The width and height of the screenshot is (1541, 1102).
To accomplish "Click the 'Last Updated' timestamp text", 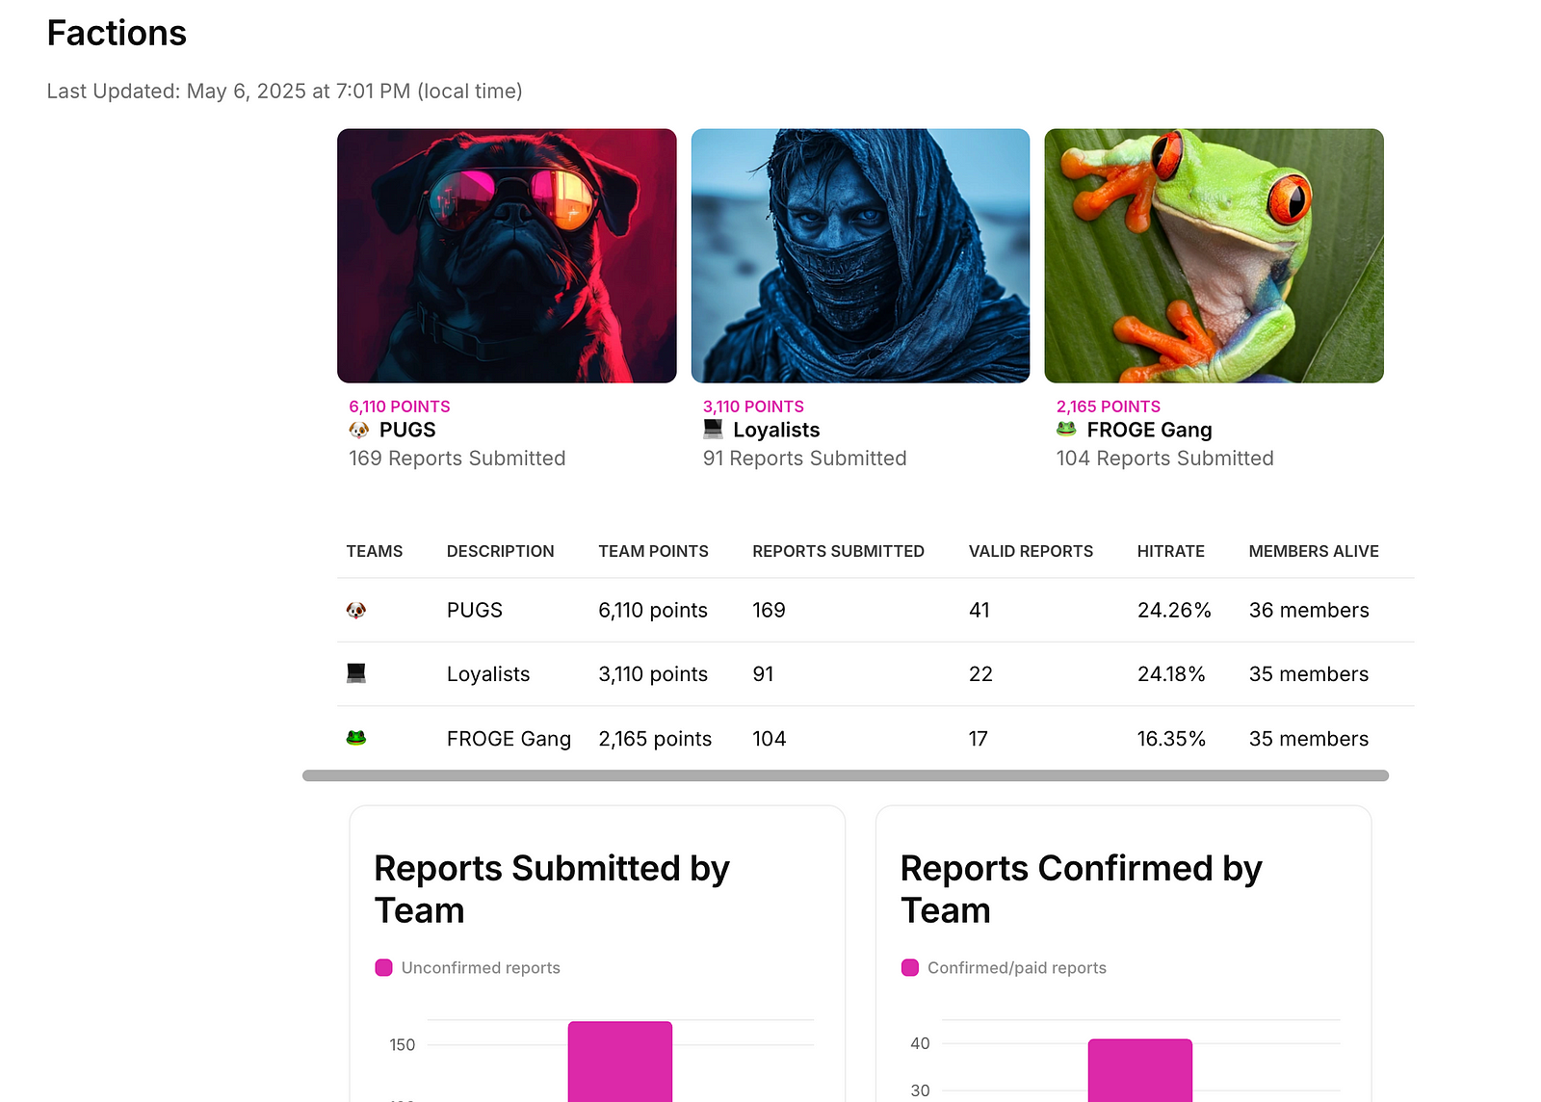I will (x=284, y=91).
